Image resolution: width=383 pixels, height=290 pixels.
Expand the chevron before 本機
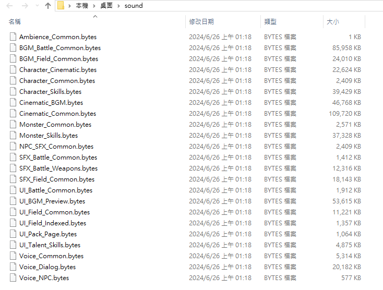69,6
